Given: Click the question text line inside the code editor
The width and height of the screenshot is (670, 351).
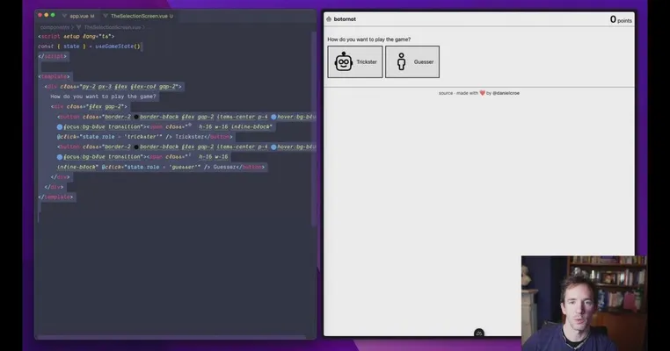Looking at the screenshot, I should (104, 97).
